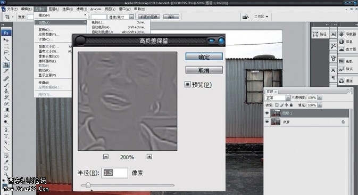Click the 半径 radius input field
This screenshot has height=195, width=358.
tap(114, 173)
